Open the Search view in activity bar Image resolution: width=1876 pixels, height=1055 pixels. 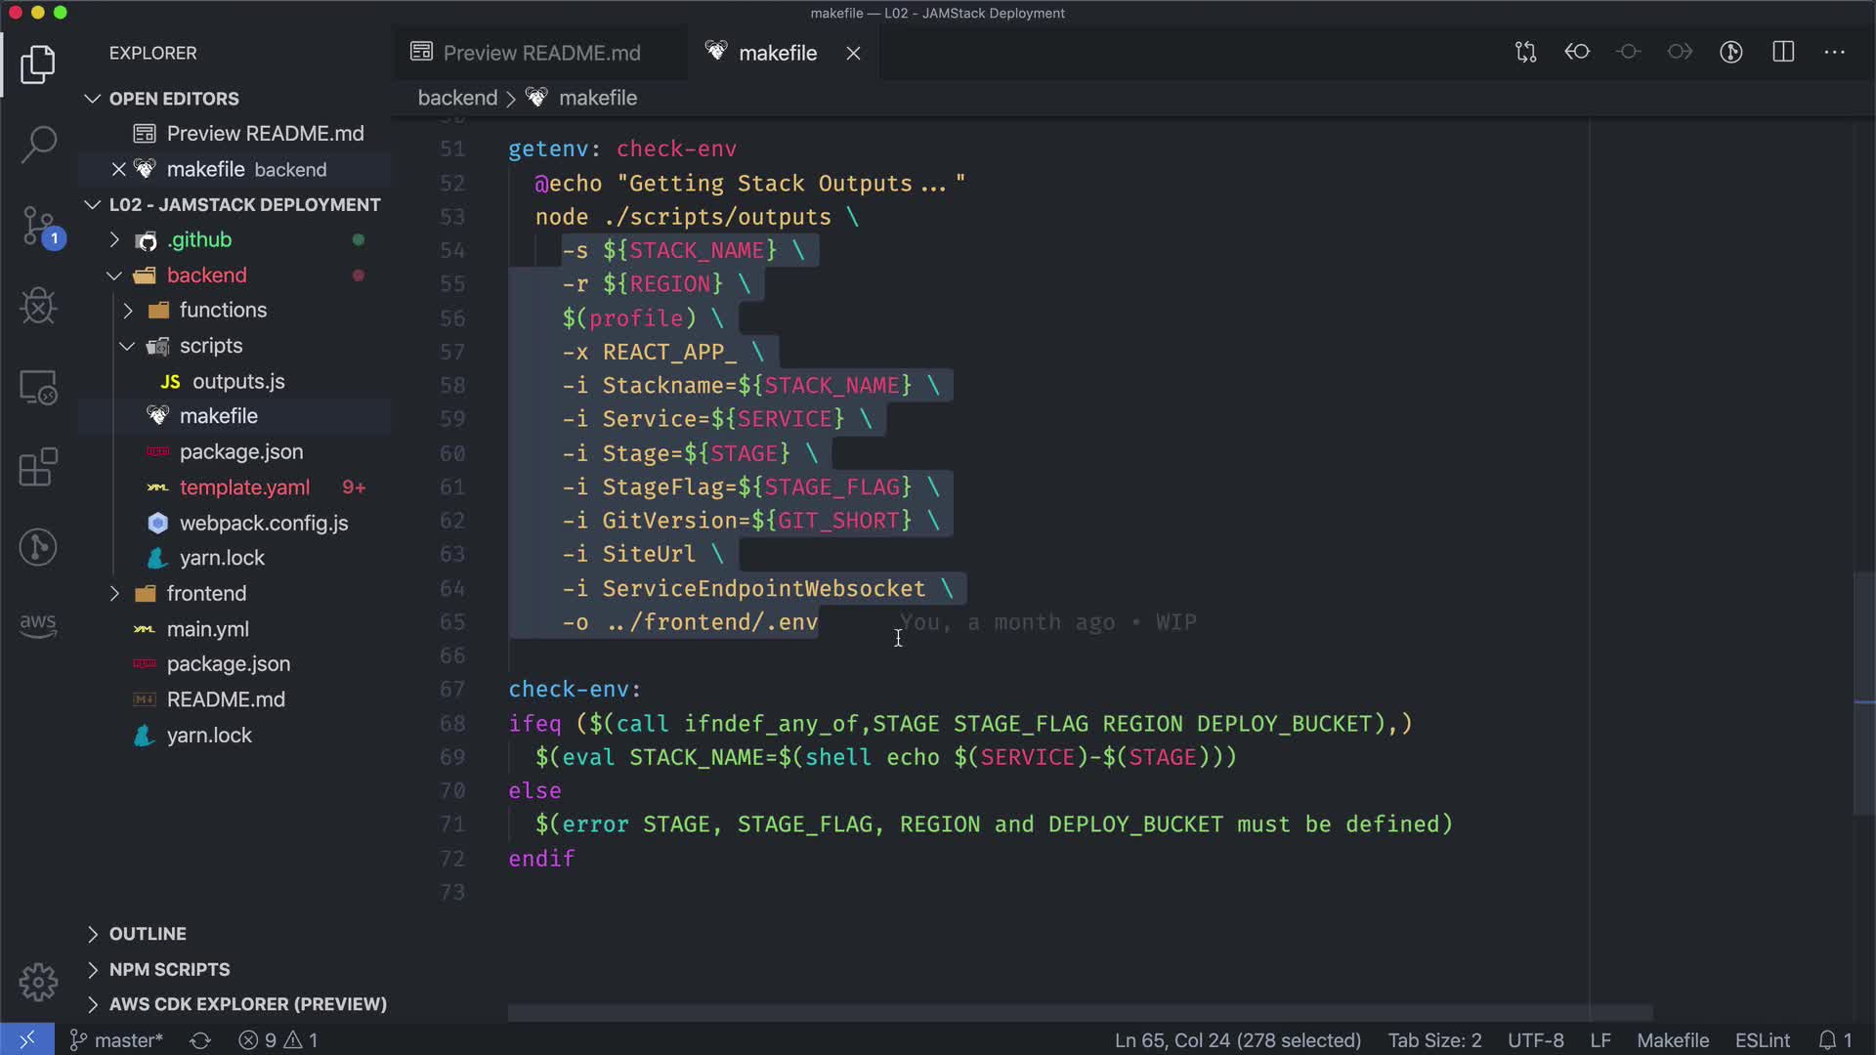tap(38, 144)
